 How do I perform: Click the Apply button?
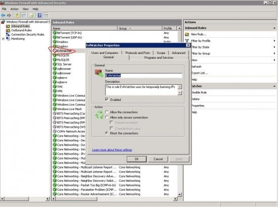pyautogui.click(x=179, y=159)
